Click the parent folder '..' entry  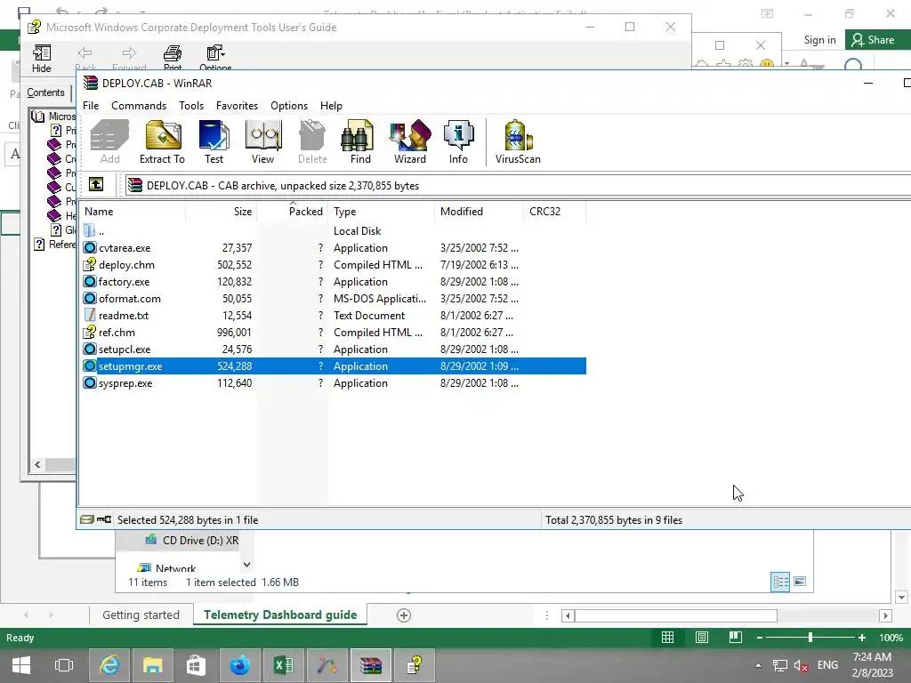coord(101,231)
